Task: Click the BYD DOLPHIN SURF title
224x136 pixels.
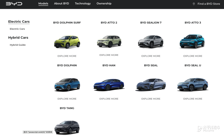Action: pos(67,23)
